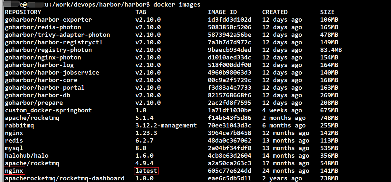Click repository name goharbor/harbor-exporter
This screenshot has height=182, width=391.
(x=48, y=20)
